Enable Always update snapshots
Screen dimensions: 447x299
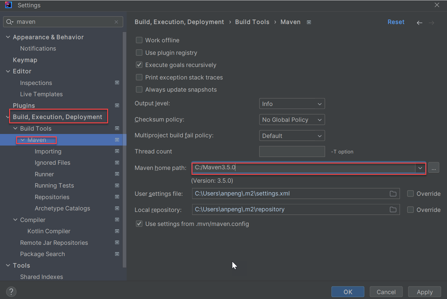tap(139, 90)
